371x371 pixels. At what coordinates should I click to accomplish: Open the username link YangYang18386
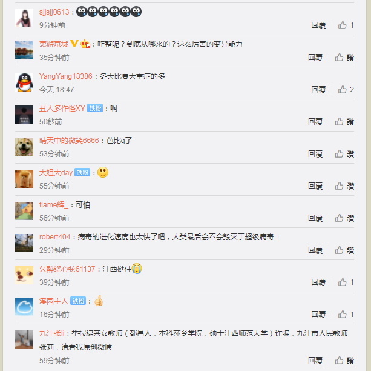[66, 76]
